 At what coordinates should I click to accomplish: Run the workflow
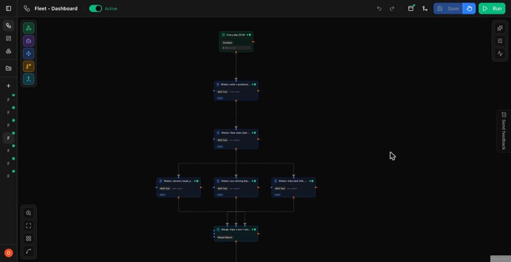[x=492, y=8]
